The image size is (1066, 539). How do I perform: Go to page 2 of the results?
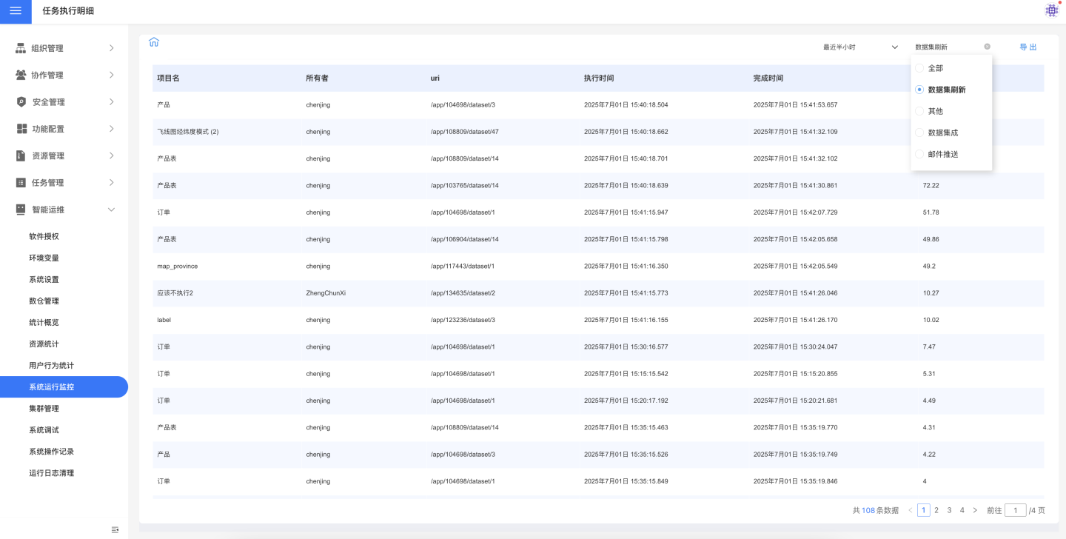936,510
